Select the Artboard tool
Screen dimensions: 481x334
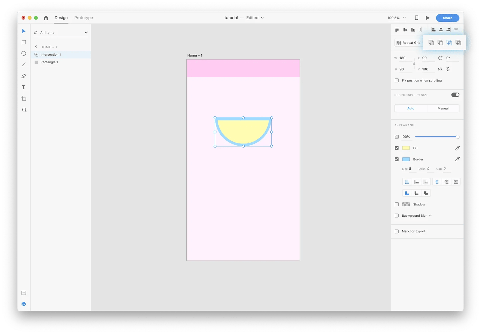click(24, 99)
